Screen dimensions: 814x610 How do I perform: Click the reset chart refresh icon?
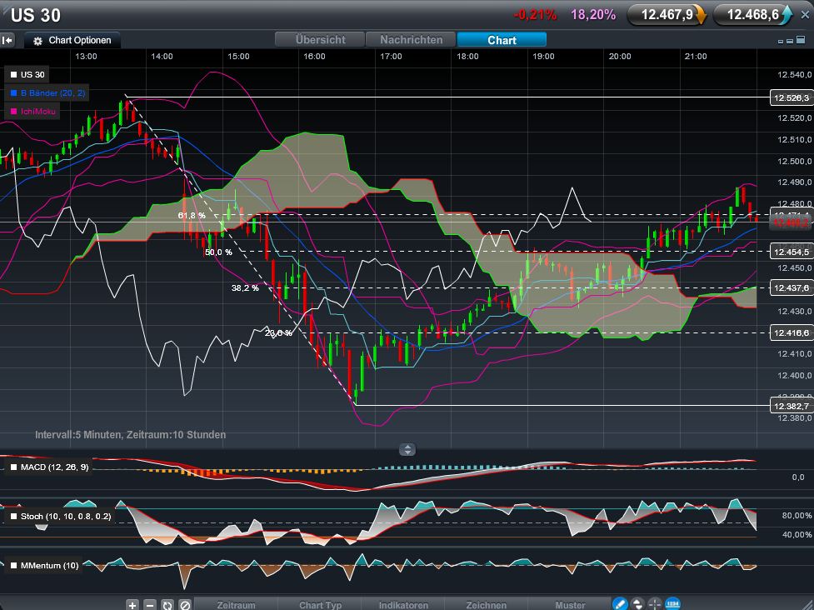click(x=167, y=604)
